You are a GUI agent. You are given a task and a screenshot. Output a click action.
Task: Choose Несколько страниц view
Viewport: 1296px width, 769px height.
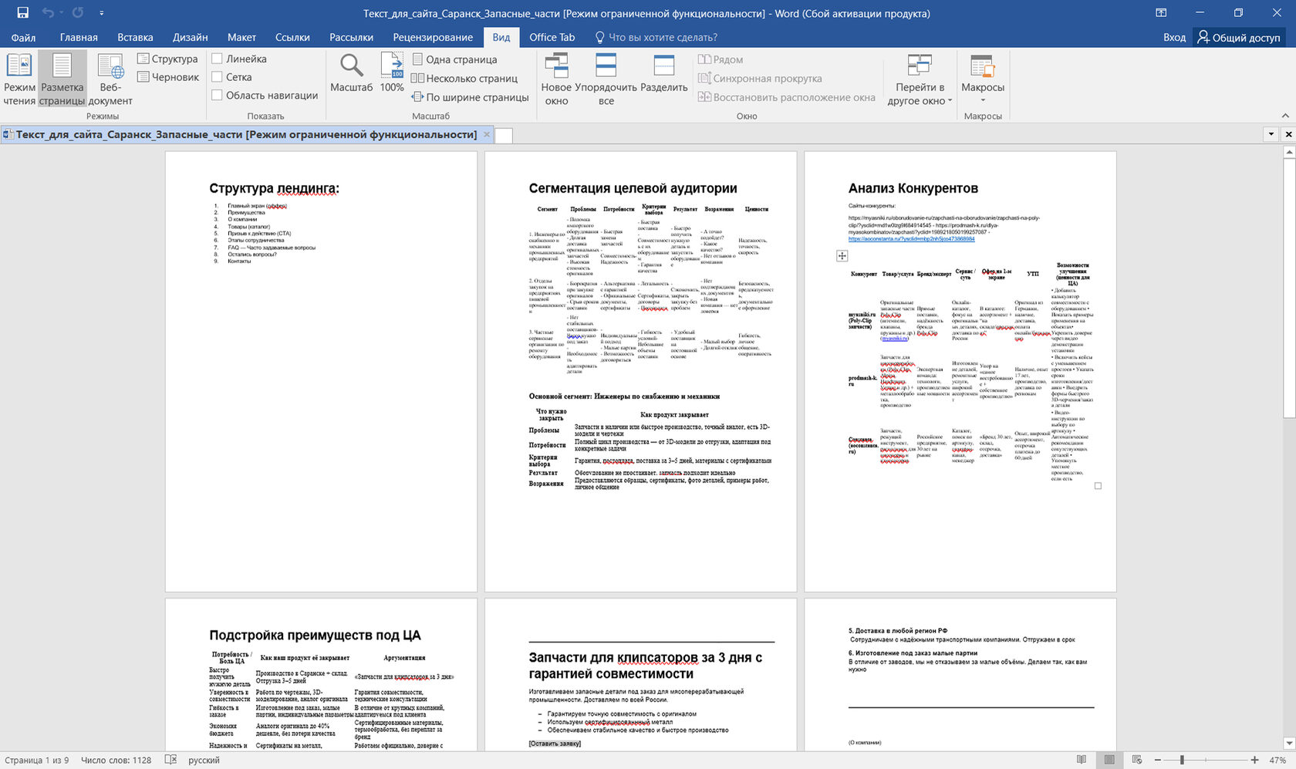[464, 78]
